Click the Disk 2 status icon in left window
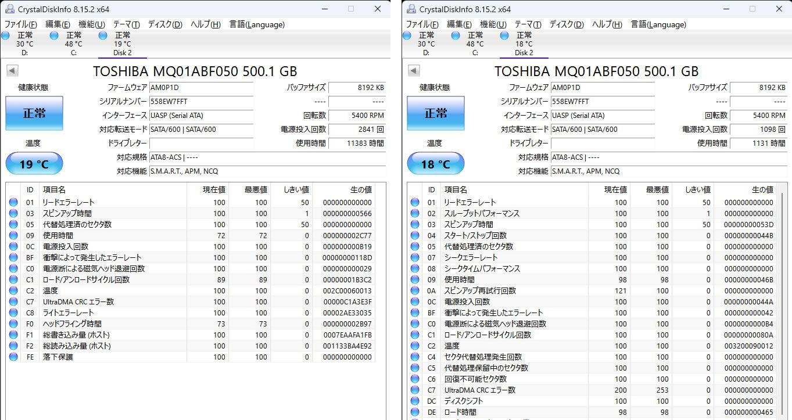 click(102, 35)
